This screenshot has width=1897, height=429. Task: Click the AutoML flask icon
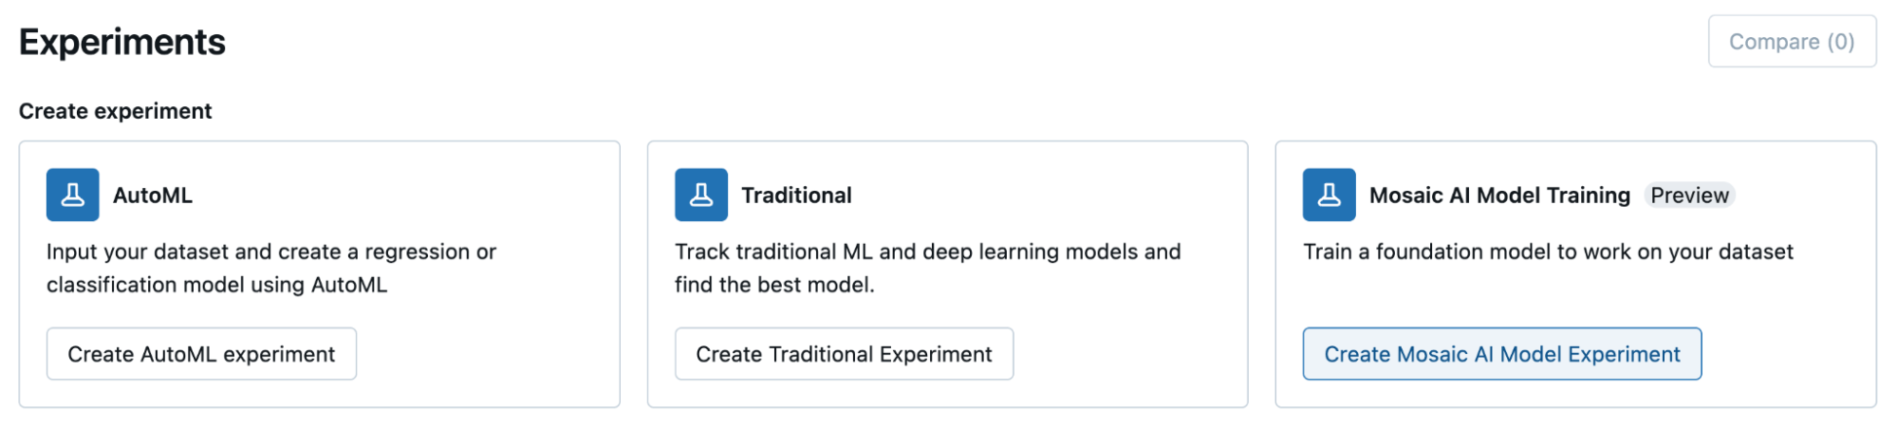[72, 195]
